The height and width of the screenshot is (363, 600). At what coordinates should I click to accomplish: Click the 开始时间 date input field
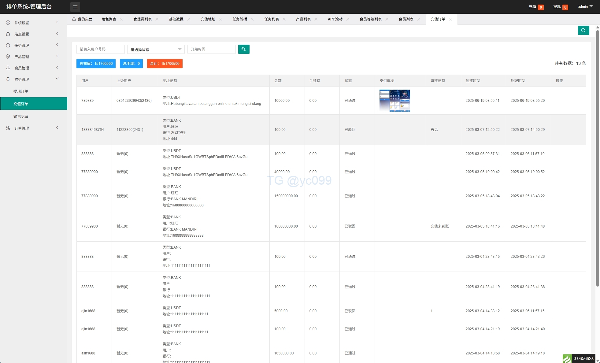(x=211, y=49)
